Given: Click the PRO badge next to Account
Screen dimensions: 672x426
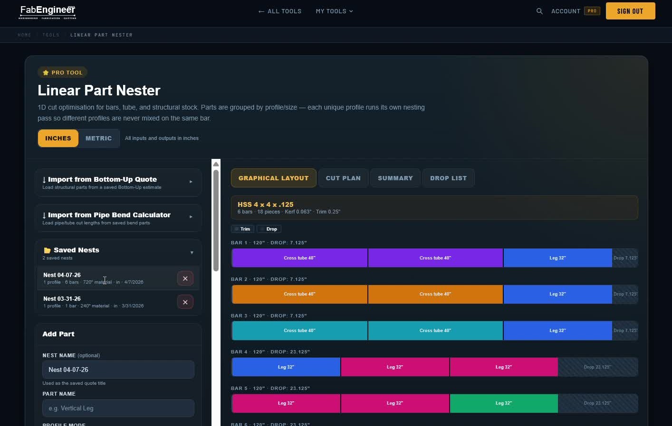Looking at the screenshot, I should coord(592,10).
